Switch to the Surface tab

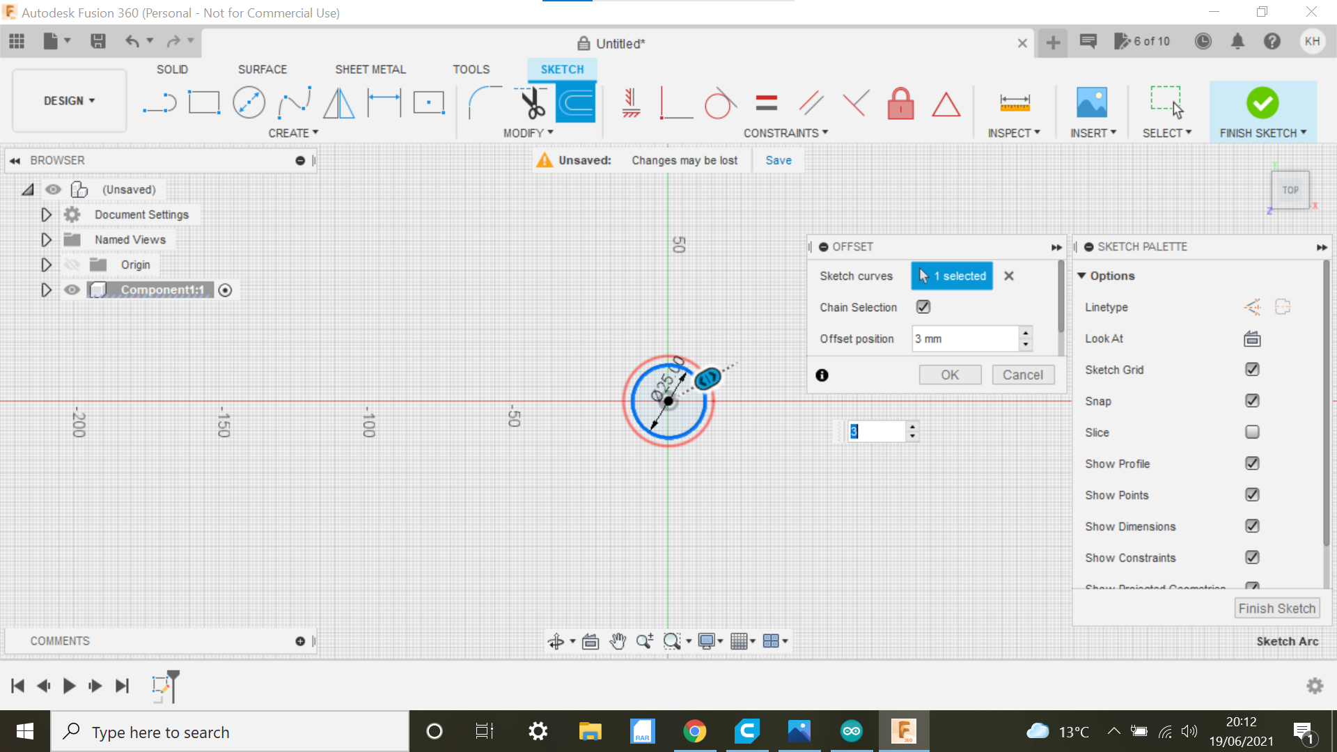[263, 69]
